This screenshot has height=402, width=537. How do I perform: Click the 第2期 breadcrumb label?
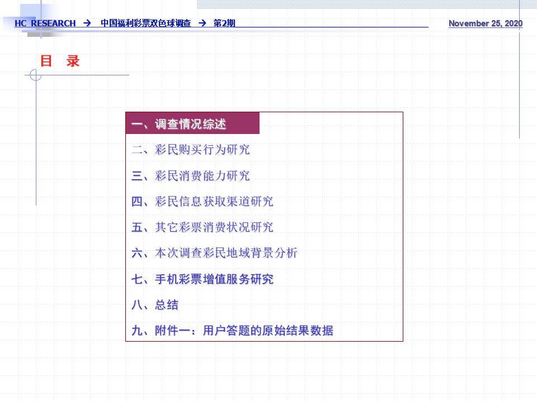pos(224,23)
